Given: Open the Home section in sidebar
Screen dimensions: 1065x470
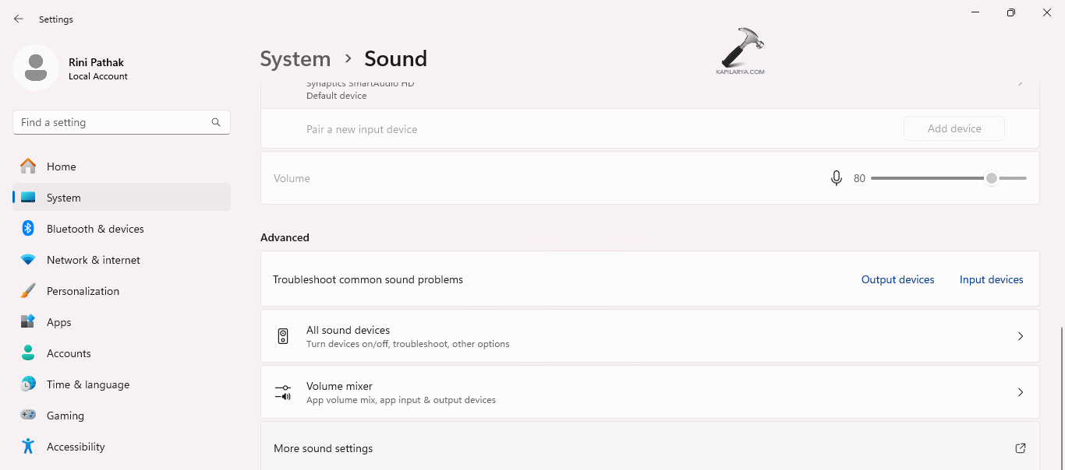Looking at the screenshot, I should [61, 166].
